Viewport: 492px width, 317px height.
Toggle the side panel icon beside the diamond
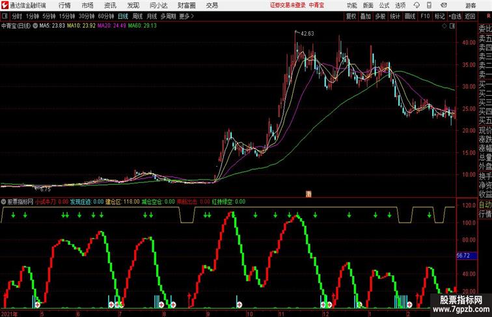pyautogui.click(x=452, y=26)
